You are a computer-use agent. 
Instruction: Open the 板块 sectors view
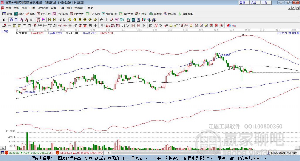point(19,14)
